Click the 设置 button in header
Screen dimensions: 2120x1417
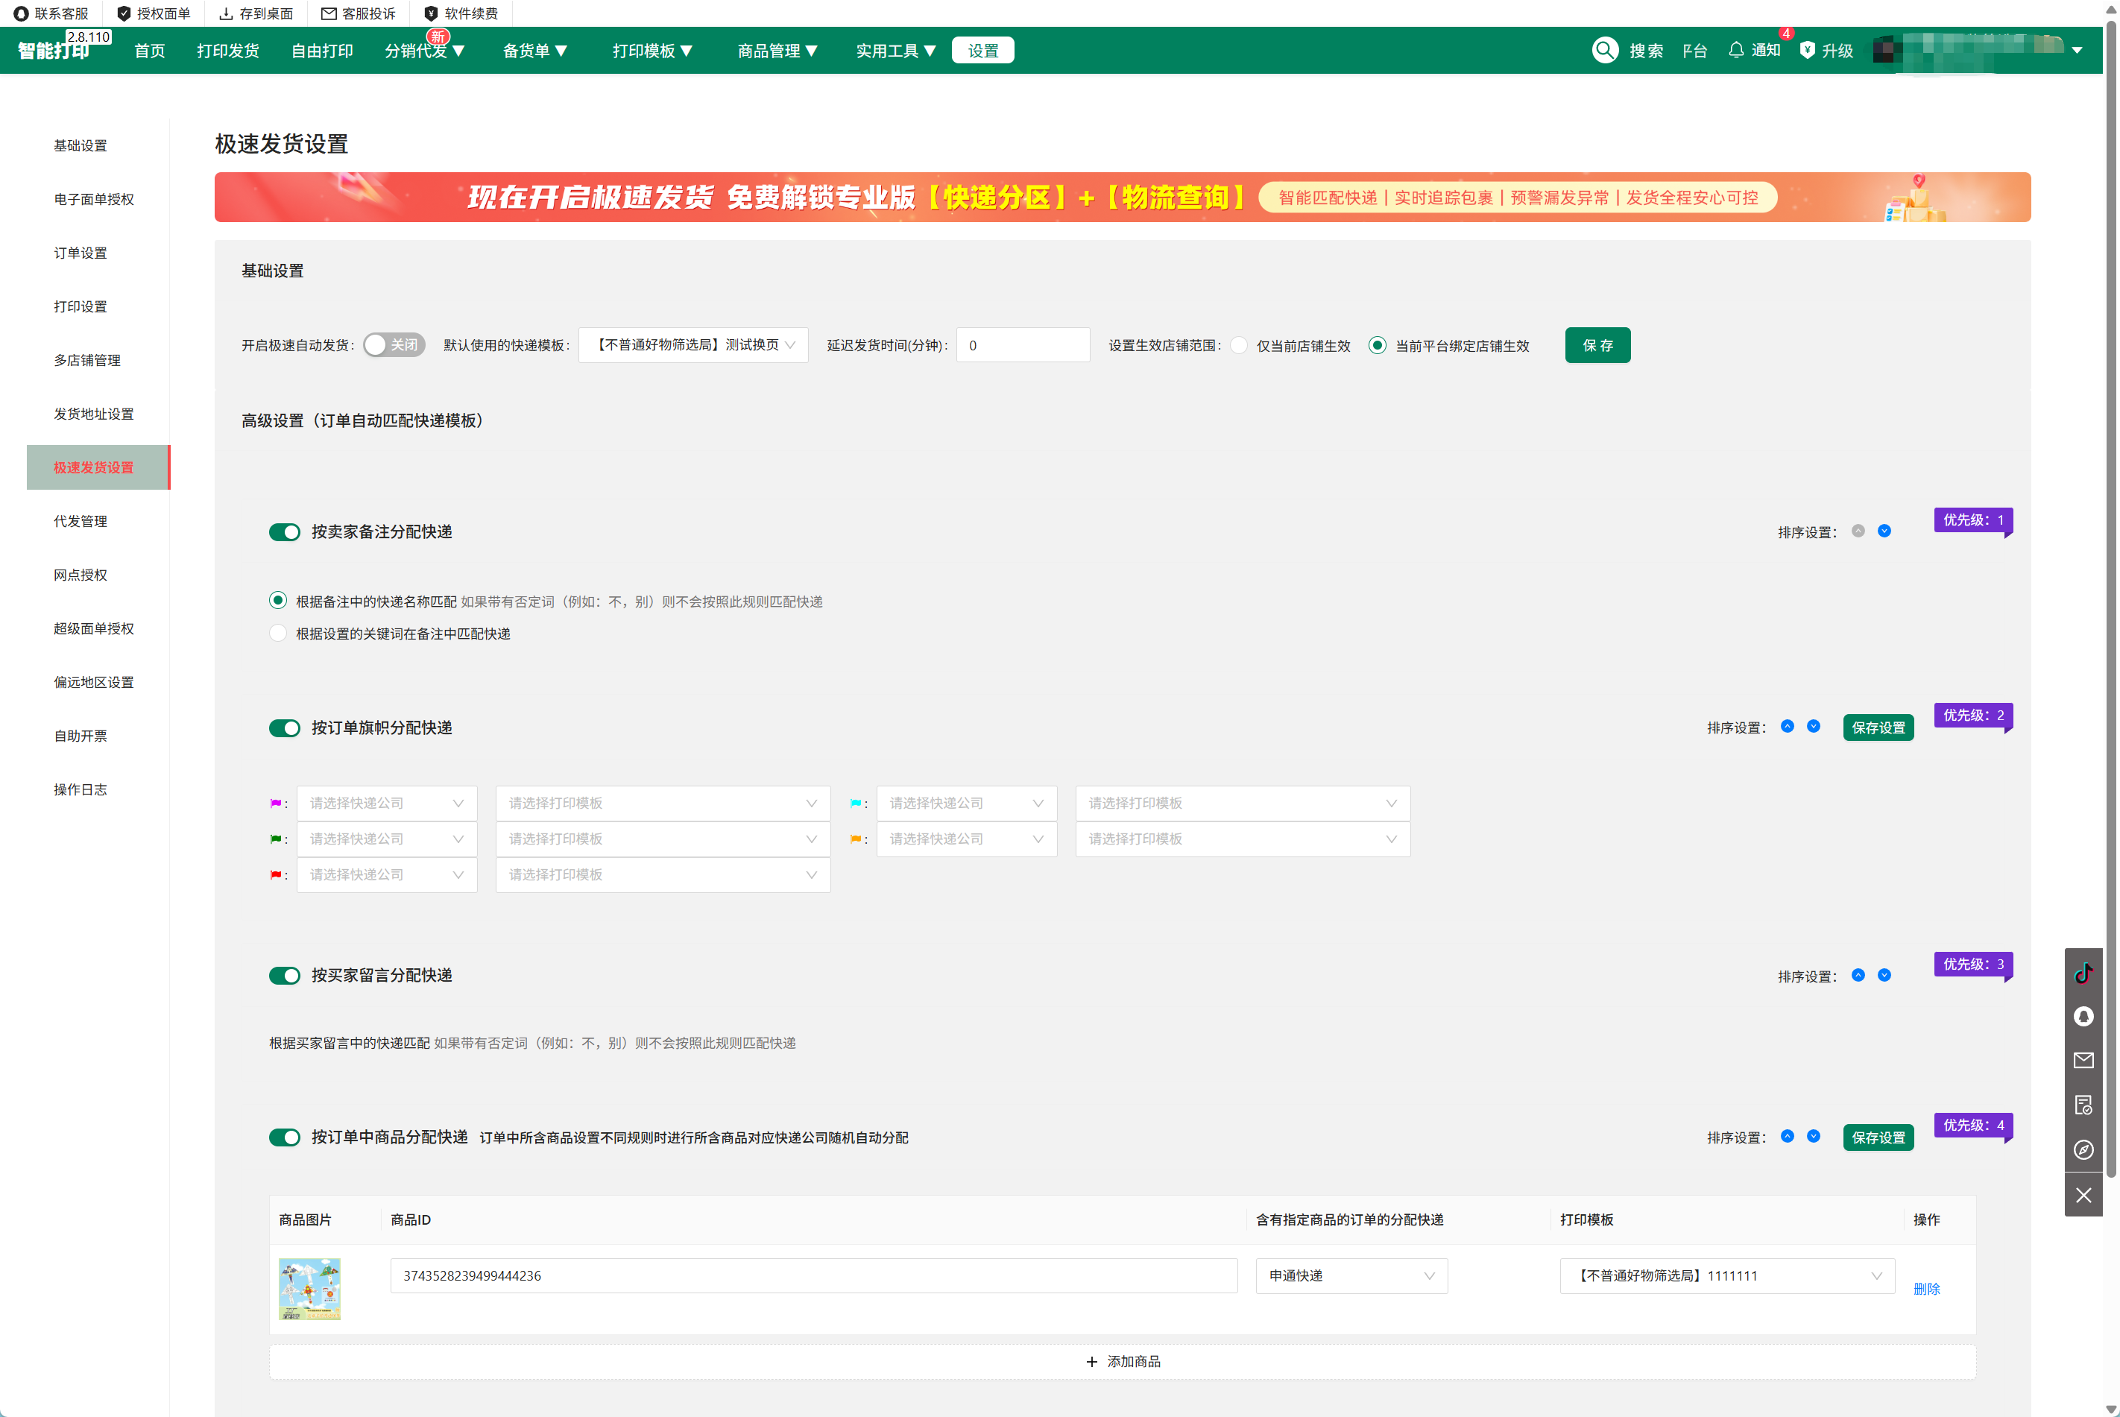pos(983,51)
